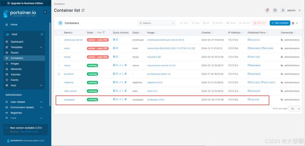Open logs icon for zookeeper container
Screen dimensions: 305x146
pyautogui.click(x=114, y=99)
